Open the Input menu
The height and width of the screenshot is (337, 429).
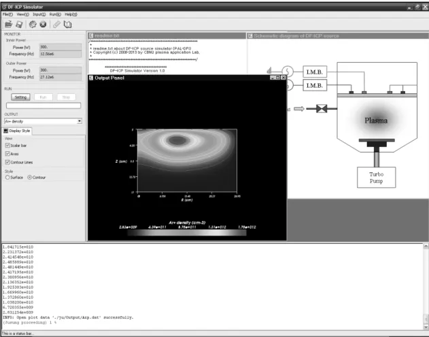39,14
